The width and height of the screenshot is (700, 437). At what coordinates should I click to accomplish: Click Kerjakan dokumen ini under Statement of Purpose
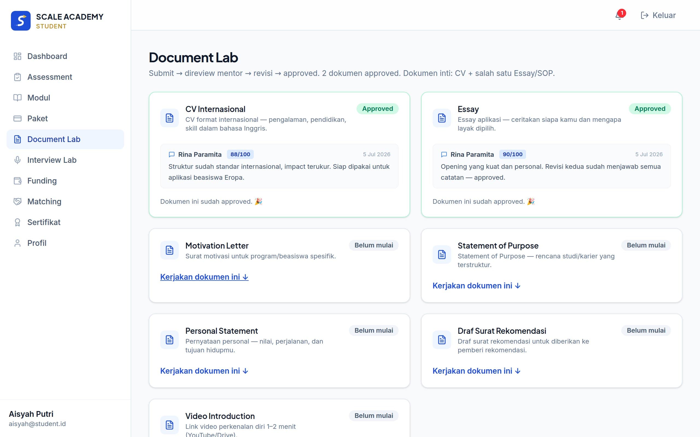coord(476,286)
